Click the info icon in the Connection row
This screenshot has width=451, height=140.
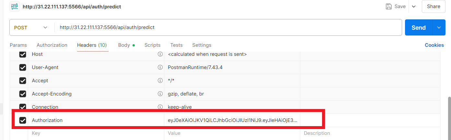point(160,107)
